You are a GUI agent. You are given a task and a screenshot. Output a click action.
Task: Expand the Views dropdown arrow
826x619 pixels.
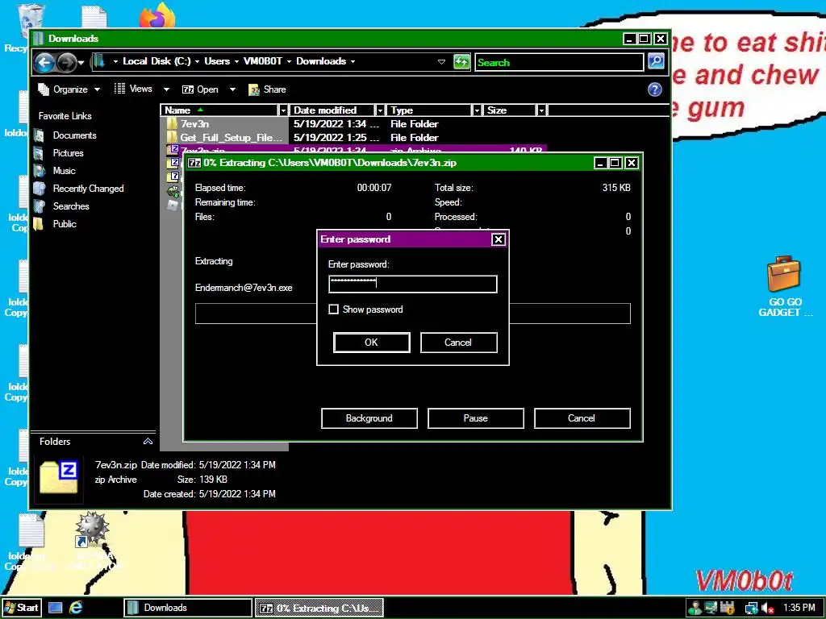166,89
